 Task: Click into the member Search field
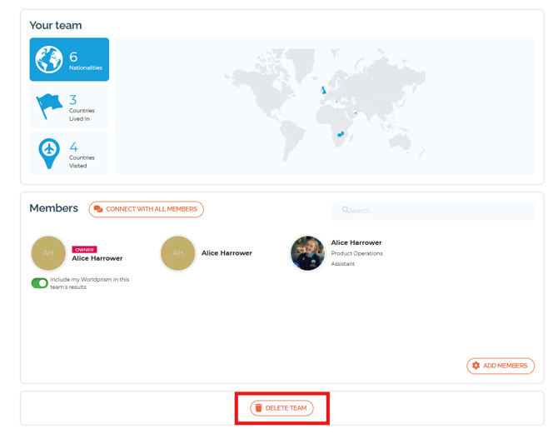(x=433, y=211)
